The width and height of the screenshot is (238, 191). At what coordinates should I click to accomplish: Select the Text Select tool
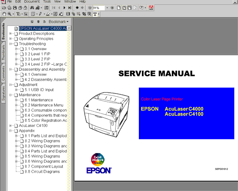click(x=18, y=14)
